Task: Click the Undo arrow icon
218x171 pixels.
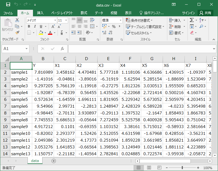Action: coord(16,4)
